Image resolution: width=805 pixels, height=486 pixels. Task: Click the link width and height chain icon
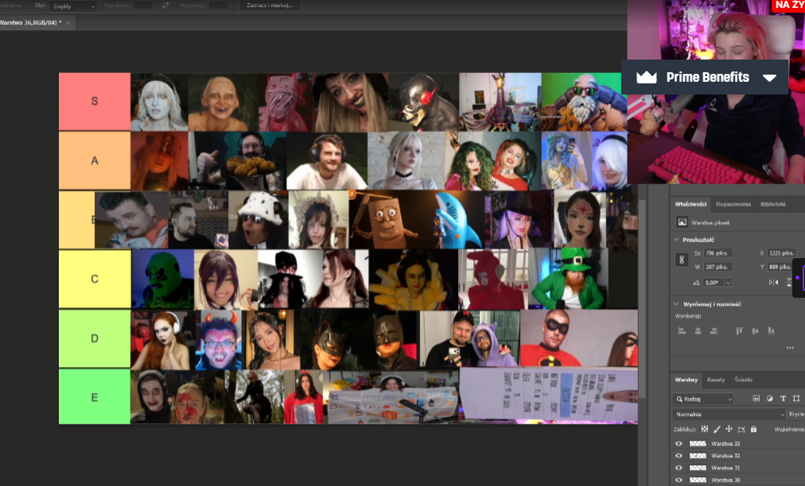tap(680, 260)
